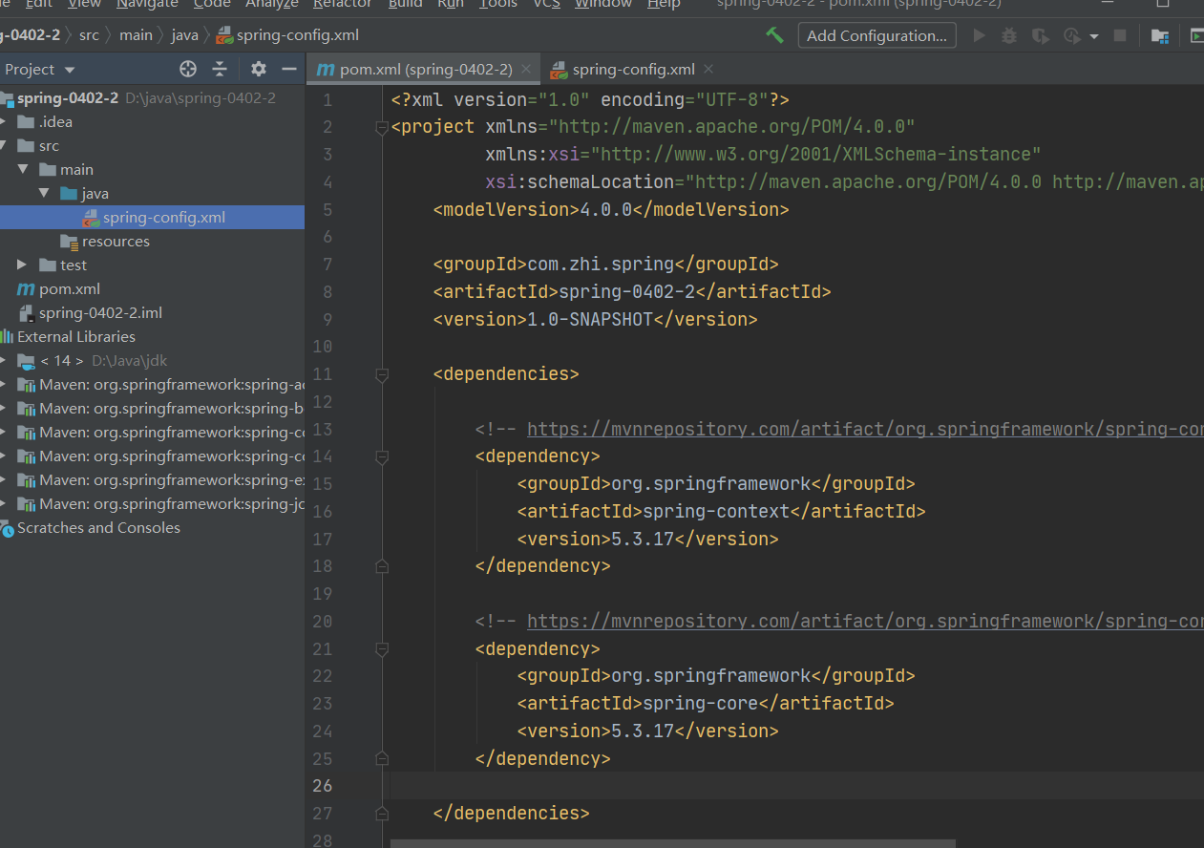Click the Debug bug icon
Viewport: 1204px width, 848px height.
(1009, 36)
